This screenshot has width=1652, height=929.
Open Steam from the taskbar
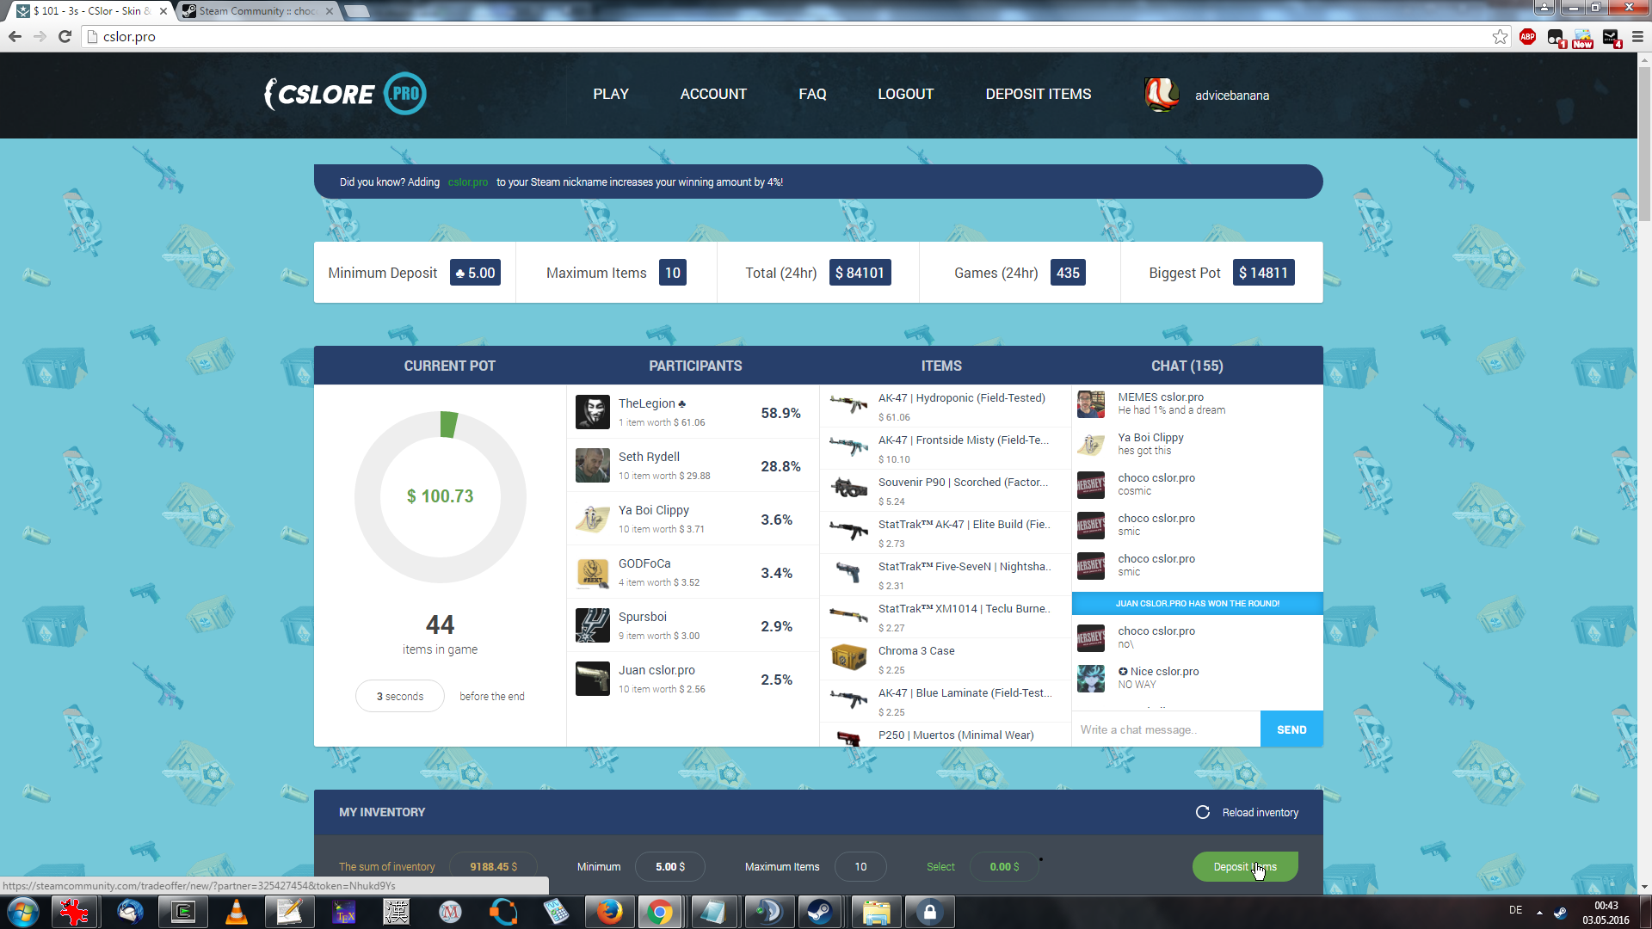tap(820, 912)
